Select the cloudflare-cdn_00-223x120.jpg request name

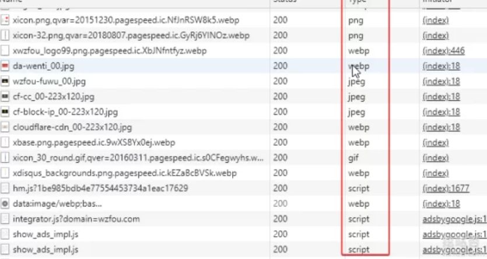tap(72, 127)
